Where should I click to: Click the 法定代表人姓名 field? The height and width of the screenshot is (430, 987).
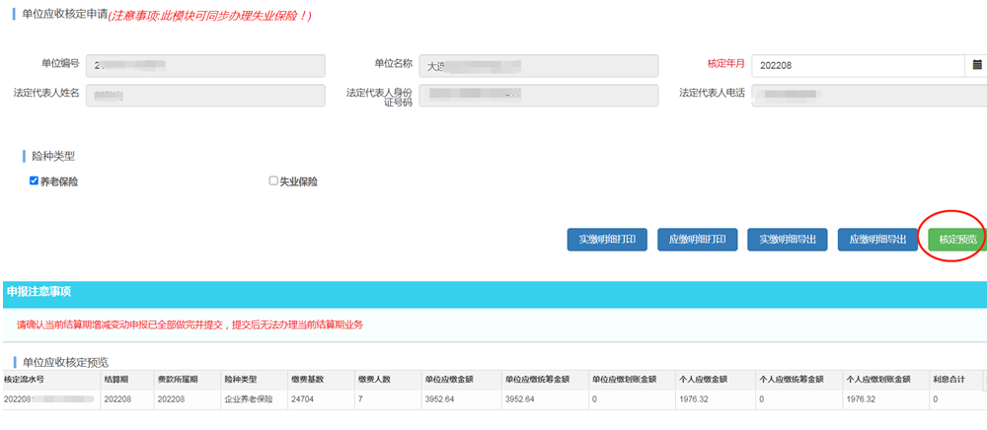[x=205, y=95]
